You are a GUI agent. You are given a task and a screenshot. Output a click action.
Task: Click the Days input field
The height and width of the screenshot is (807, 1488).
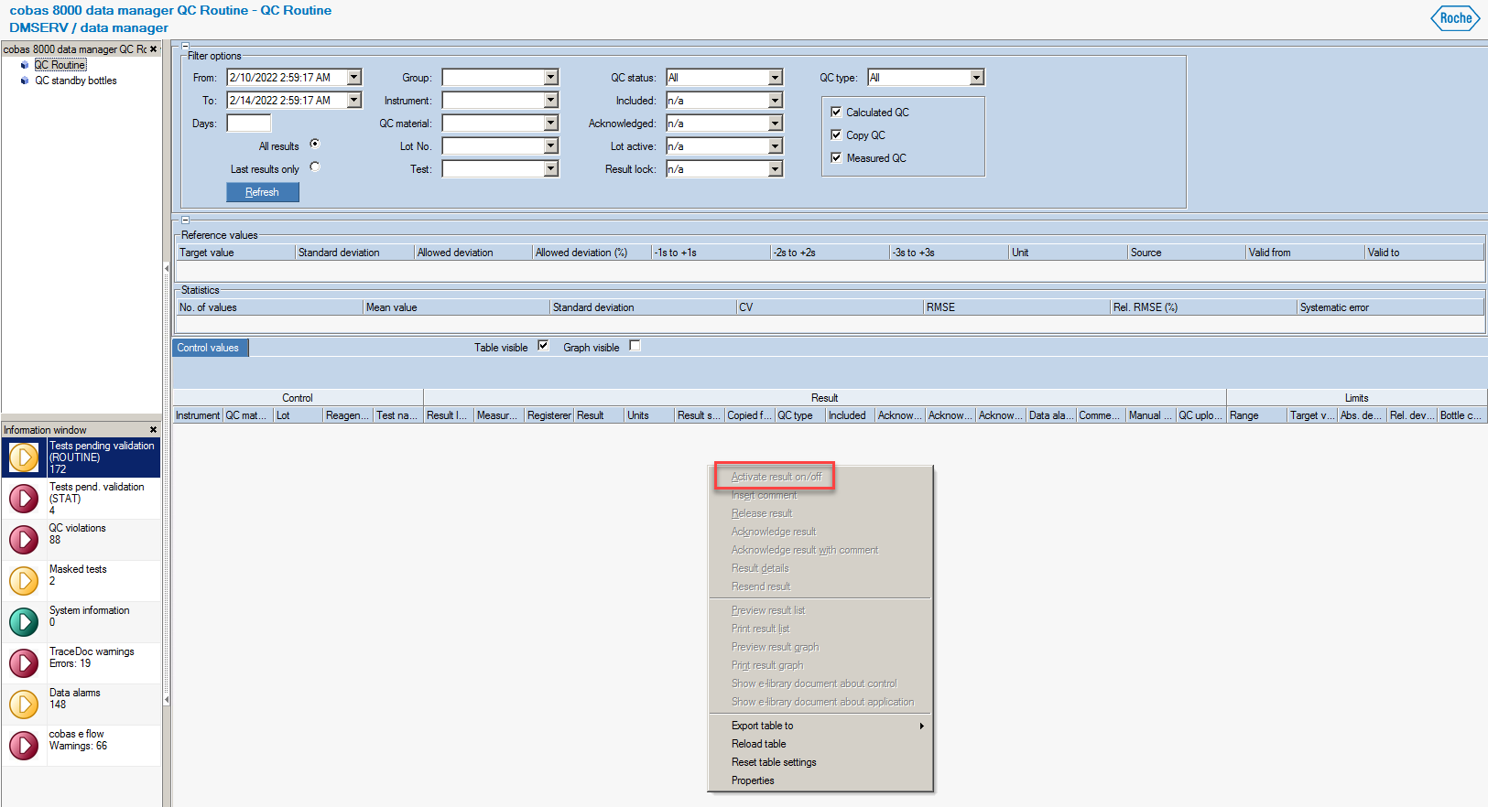pyautogui.click(x=249, y=124)
